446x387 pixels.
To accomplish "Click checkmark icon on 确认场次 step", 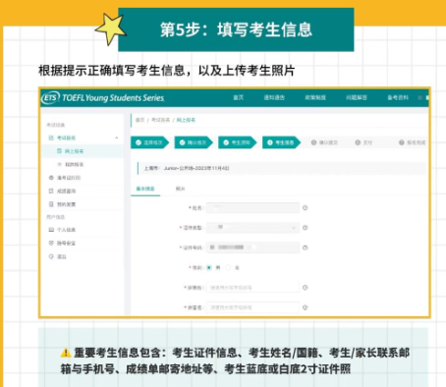I will [182, 142].
